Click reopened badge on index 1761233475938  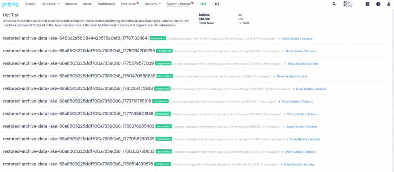coord(162,89)
